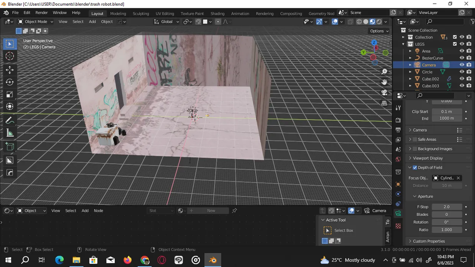Switch to the Modeling workspace tab

[x=118, y=13]
